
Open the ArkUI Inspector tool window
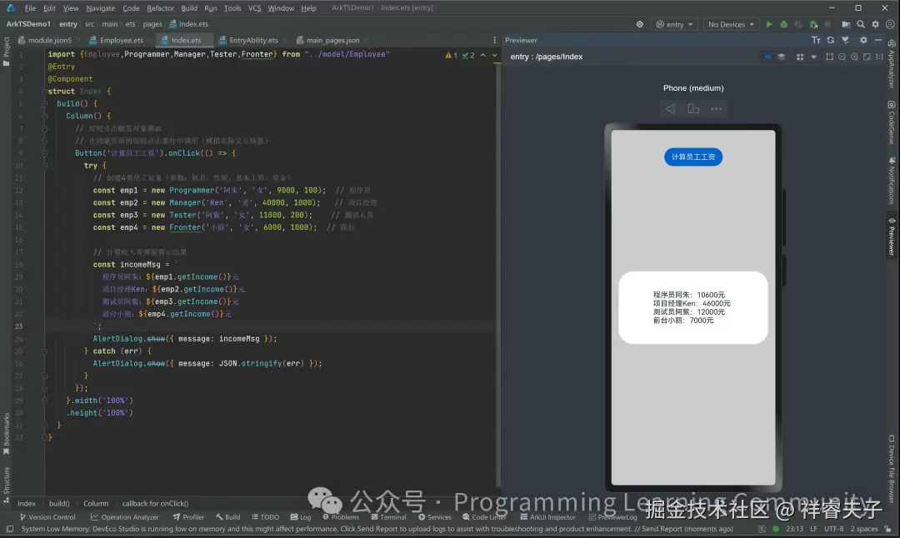[547, 517]
